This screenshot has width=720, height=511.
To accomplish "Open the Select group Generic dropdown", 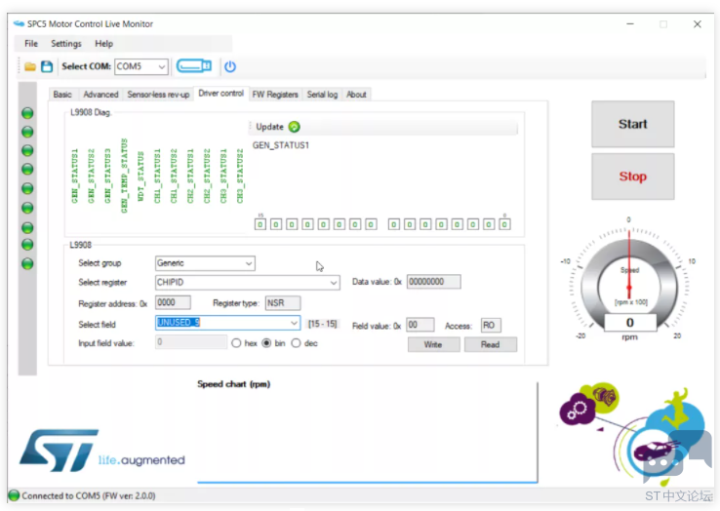I will pyautogui.click(x=205, y=263).
